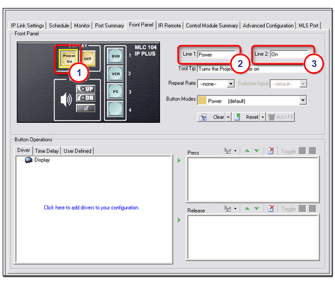Open the Repeat Rate dropdown
The width and height of the screenshot is (335, 284).
(231, 83)
